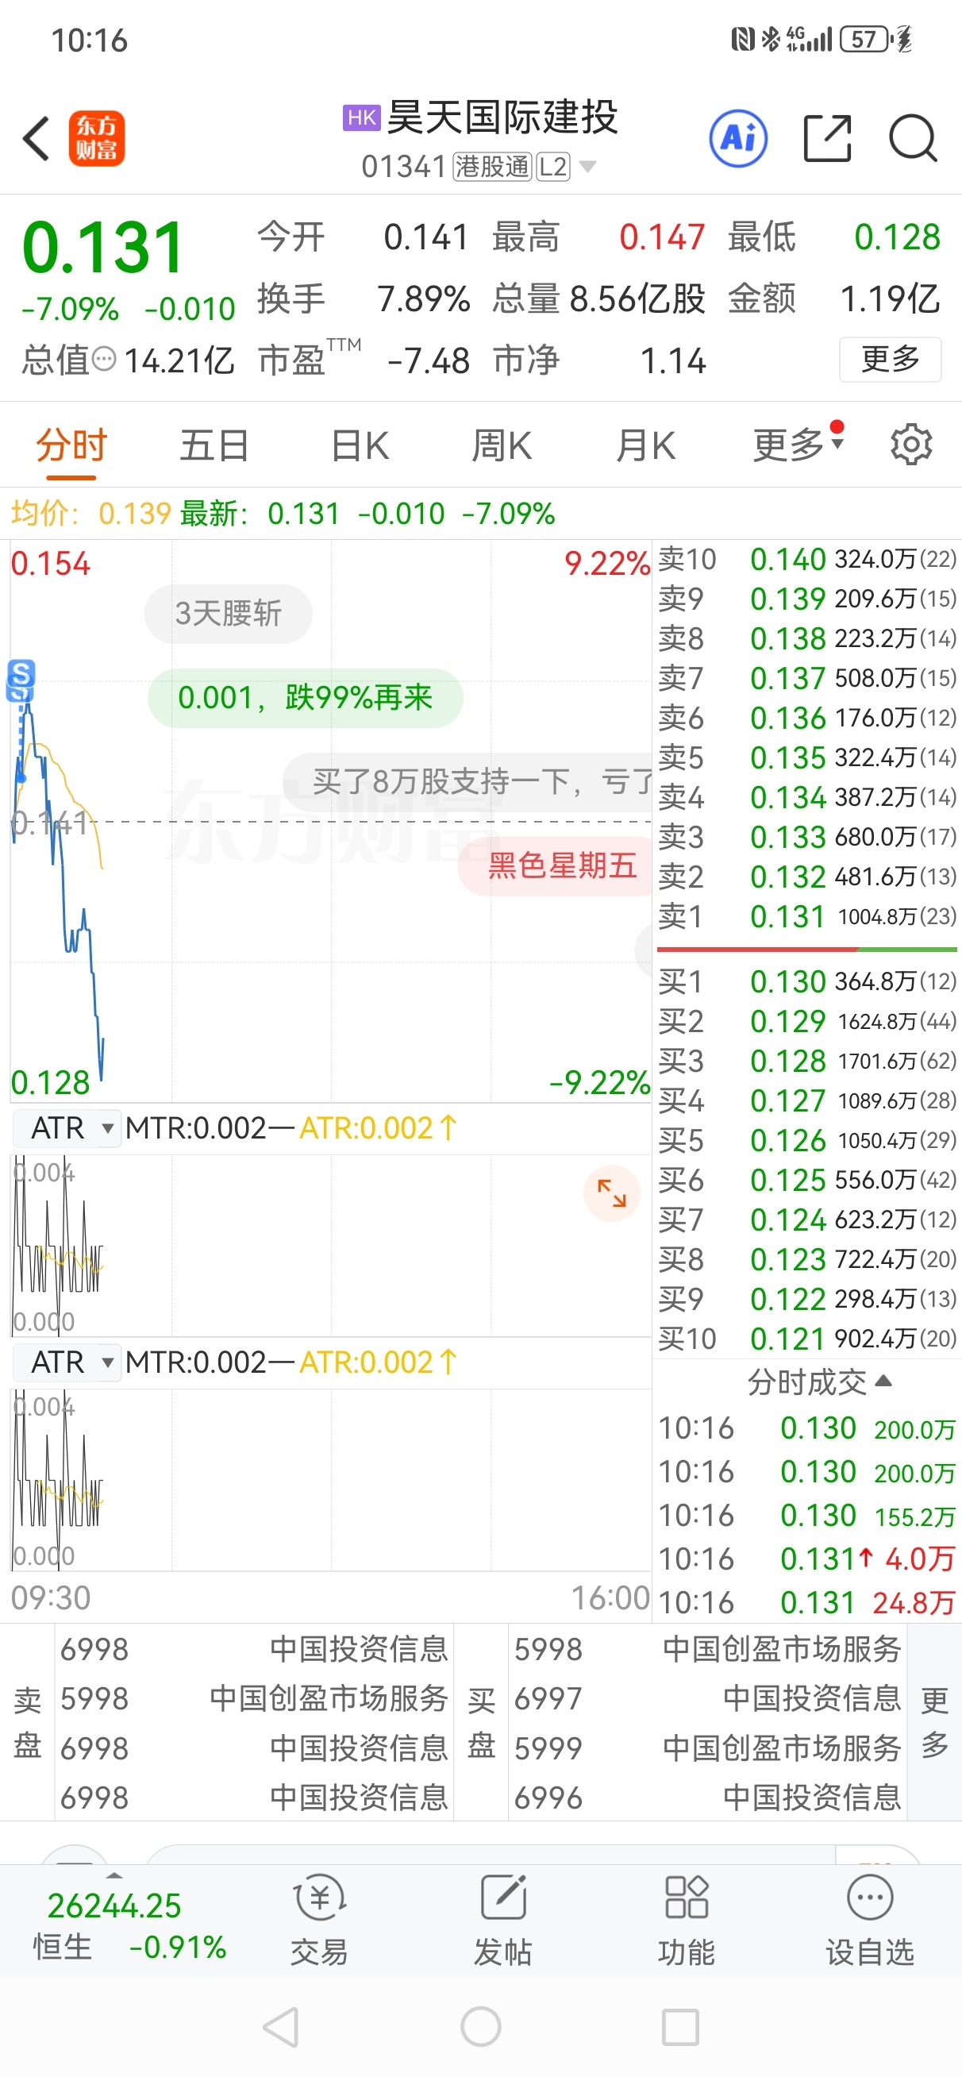Tap broker 5998 中国创盈市场服务 in 卖盘
Screen dimensions: 962x2077
click(254, 1699)
